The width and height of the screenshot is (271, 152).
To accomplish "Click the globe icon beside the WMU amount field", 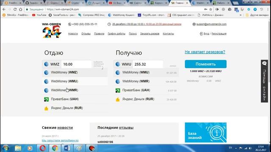I will [118, 64].
